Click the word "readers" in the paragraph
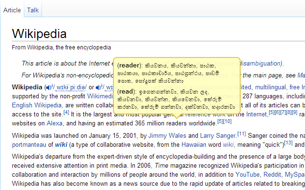 tap(177, 123)
